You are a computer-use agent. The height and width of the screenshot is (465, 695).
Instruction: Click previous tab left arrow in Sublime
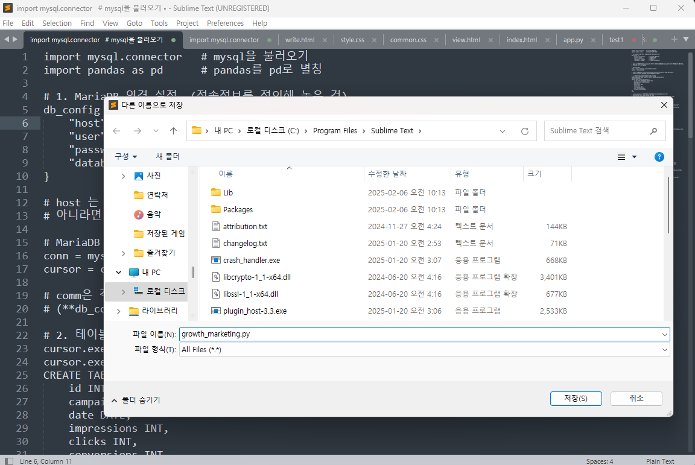[7, 39]
